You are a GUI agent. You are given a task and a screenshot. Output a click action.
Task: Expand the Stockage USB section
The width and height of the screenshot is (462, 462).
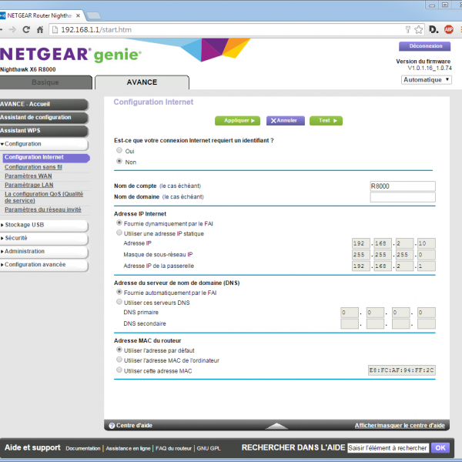[x=43, y=225]
